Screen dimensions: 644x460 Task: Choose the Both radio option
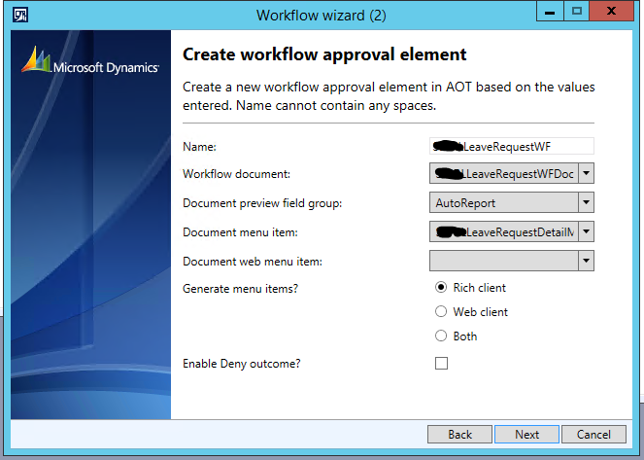tap(441, 336)
